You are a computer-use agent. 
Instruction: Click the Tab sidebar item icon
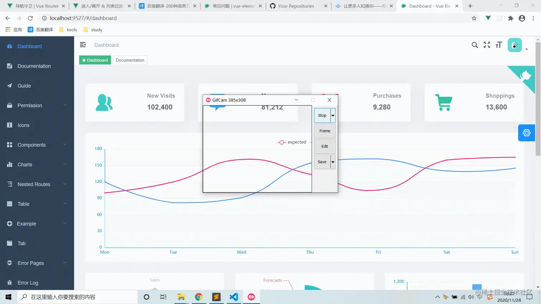(x=10, y=243)
